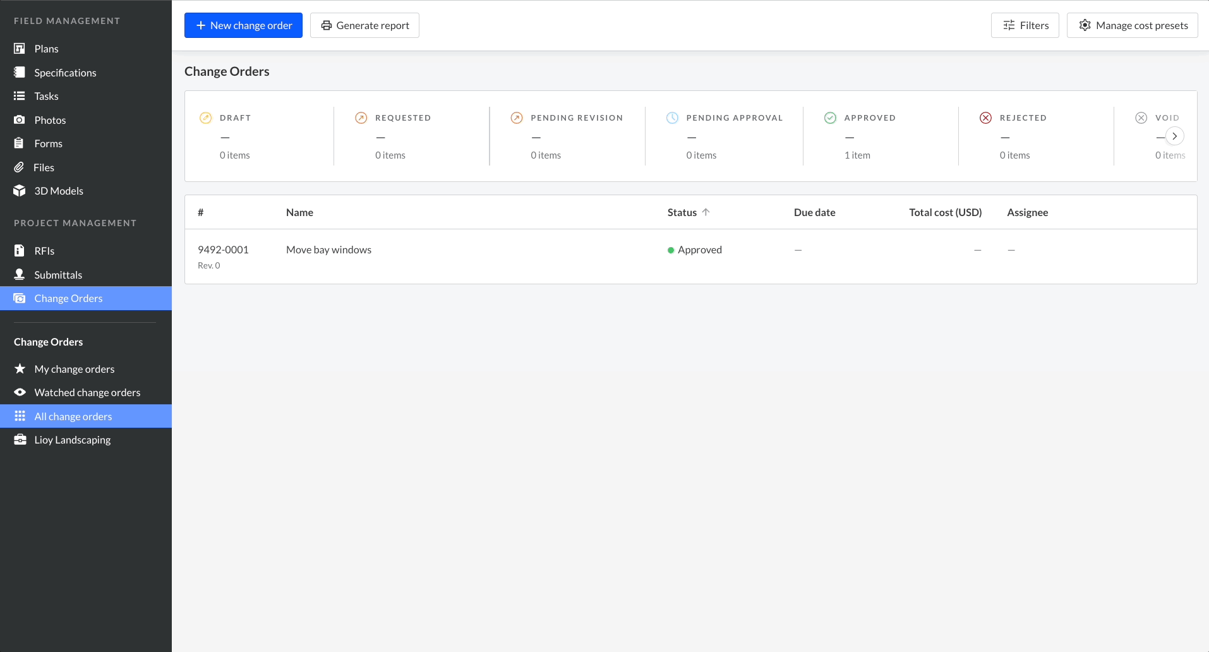Open Manage cost presets
This screenshot has width=1209, height=652.
(x=1132, y=25)
